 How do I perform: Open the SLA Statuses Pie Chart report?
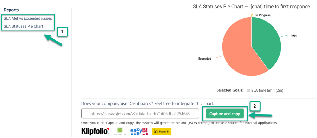pyautogui.click(x=23, y=26)
